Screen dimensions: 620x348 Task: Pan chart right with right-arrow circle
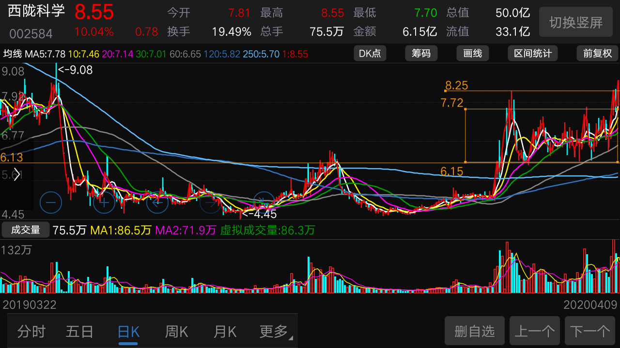tap(211, 203)
